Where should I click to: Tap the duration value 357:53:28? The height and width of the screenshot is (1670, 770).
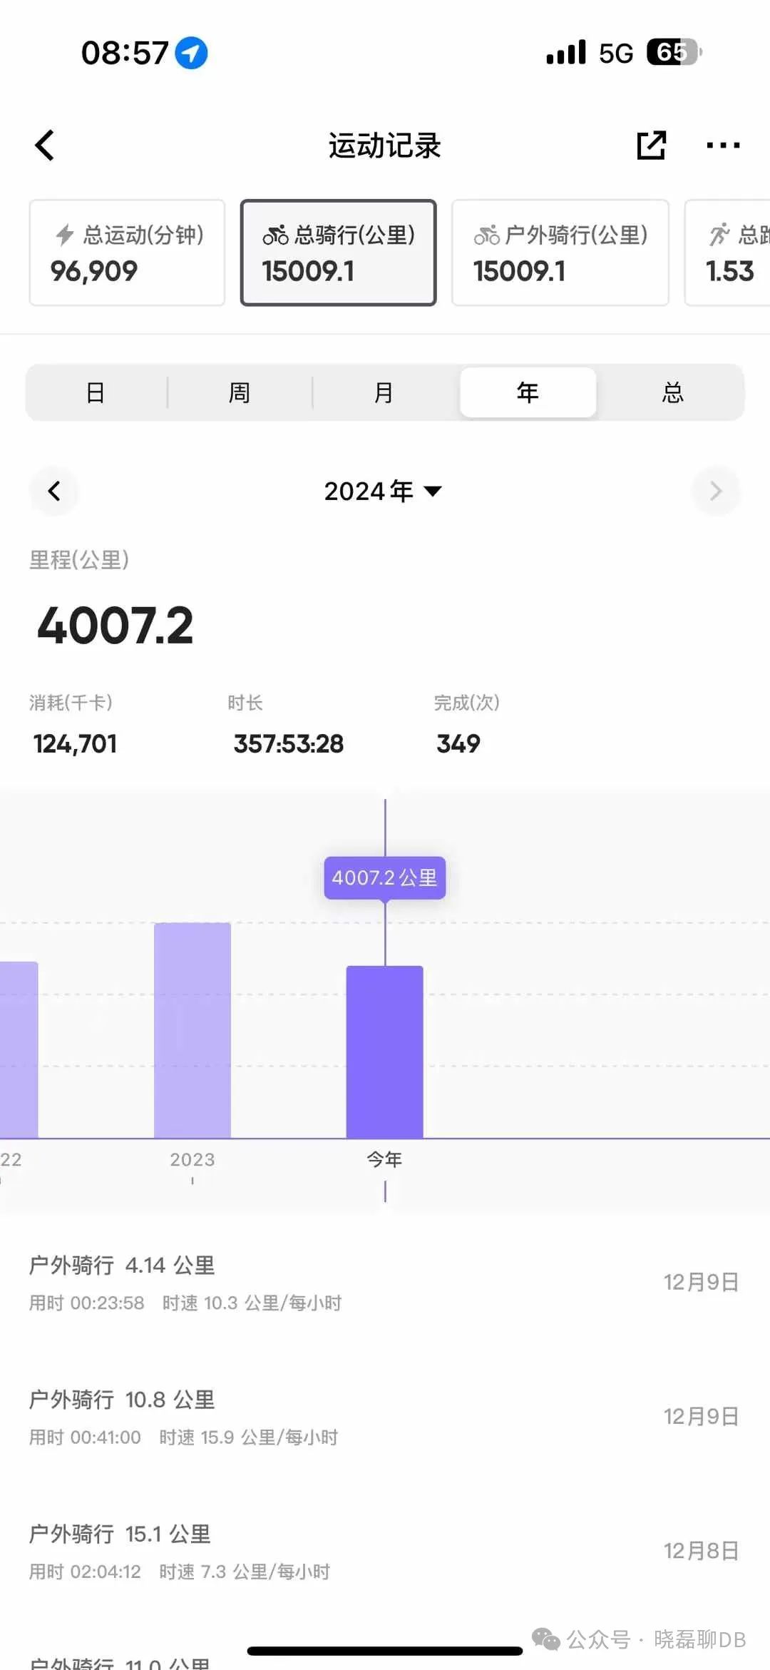click(x=289, y=744)
